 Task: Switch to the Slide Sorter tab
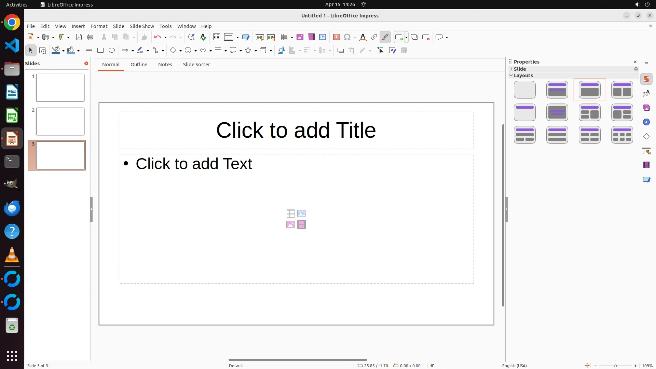click(196, 65)
